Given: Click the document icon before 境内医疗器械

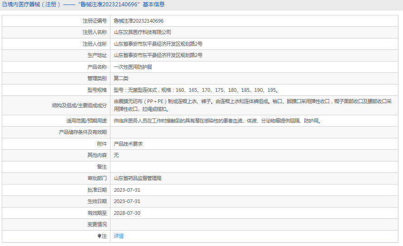Looking at the screenshot, I should [5, 5].
